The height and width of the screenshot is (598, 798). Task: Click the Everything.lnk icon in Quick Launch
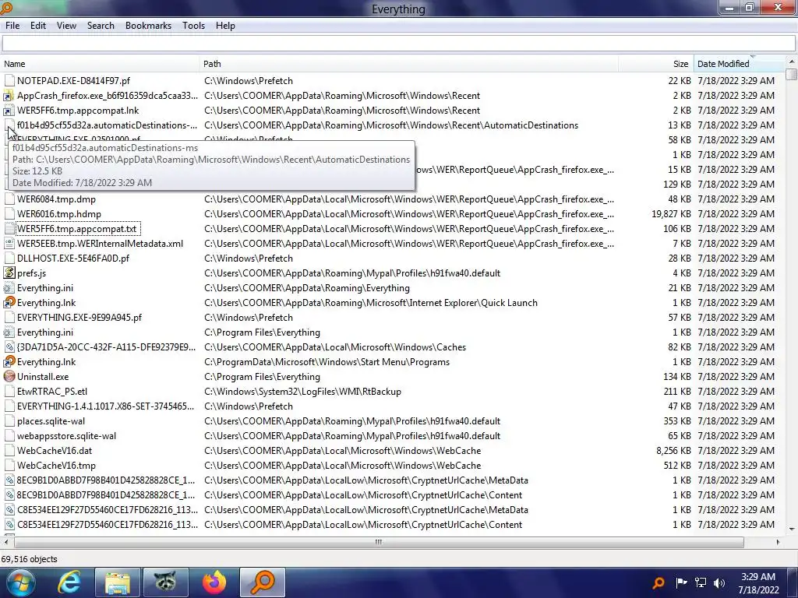pyautogui.click(x=9, y=303)
